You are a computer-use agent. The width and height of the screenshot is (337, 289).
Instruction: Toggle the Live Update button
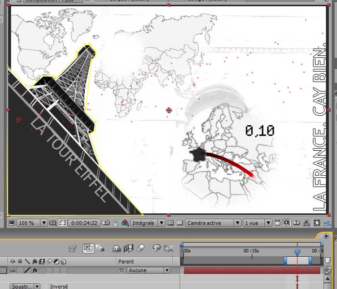tap(88, 248)
